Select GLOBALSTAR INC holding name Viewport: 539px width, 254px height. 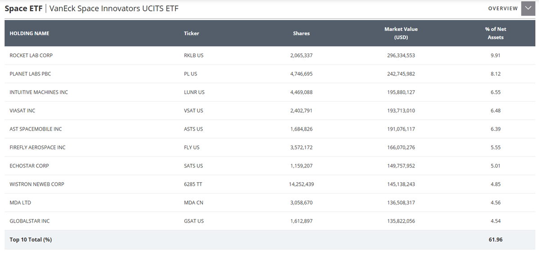pos(30,221)
